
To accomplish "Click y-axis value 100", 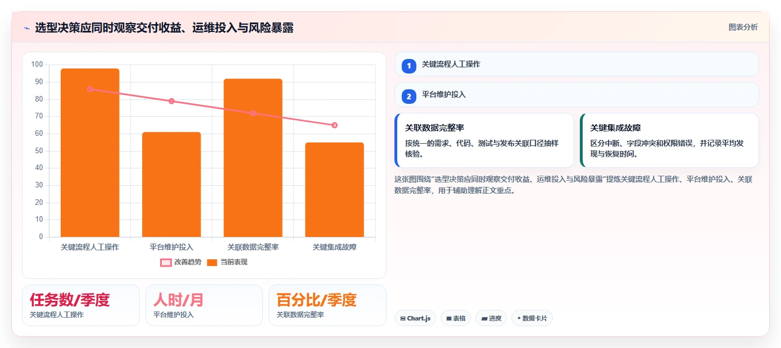I will pos(37,65).
